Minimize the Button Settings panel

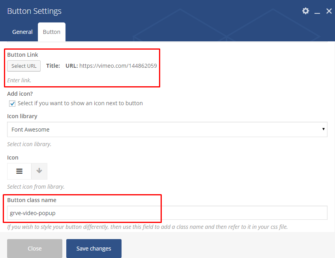tap(317, 12)
